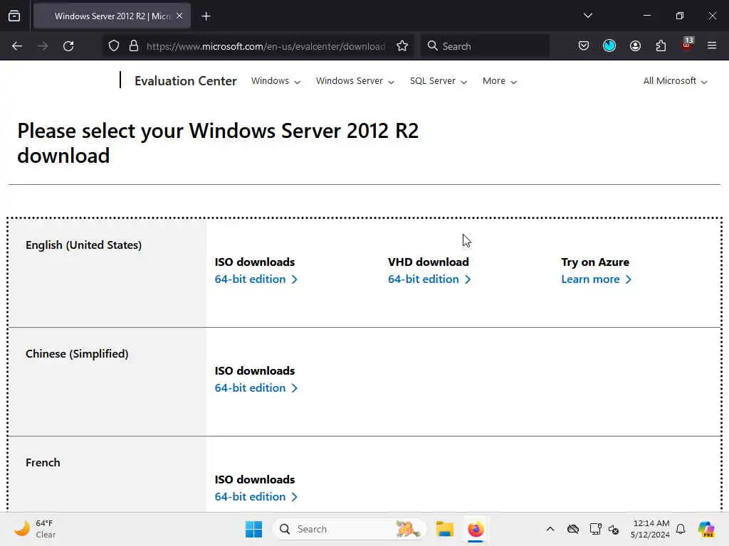Save page to Pocket
The width and height of the screenshot is (729, 546).
pyautogui.click(x=584, y=46)
